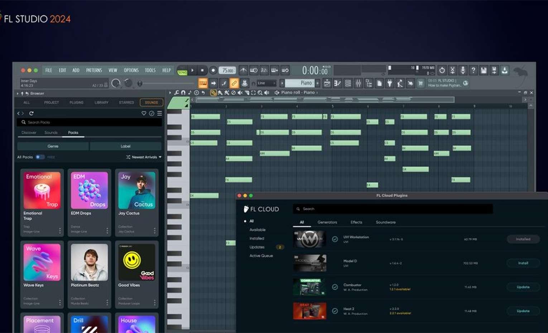Open the Label filter dropdown
This screenshot has width=548, height=333.
pos(125,146)
